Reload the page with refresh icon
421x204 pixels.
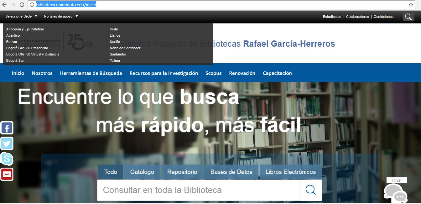22,5
